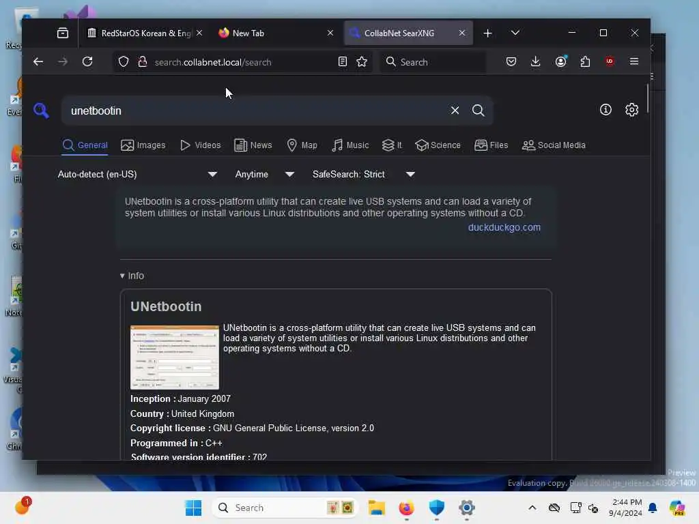Click the Windows taskbar Search box
The width and height of the screenshot is (699, 524).
285,508
